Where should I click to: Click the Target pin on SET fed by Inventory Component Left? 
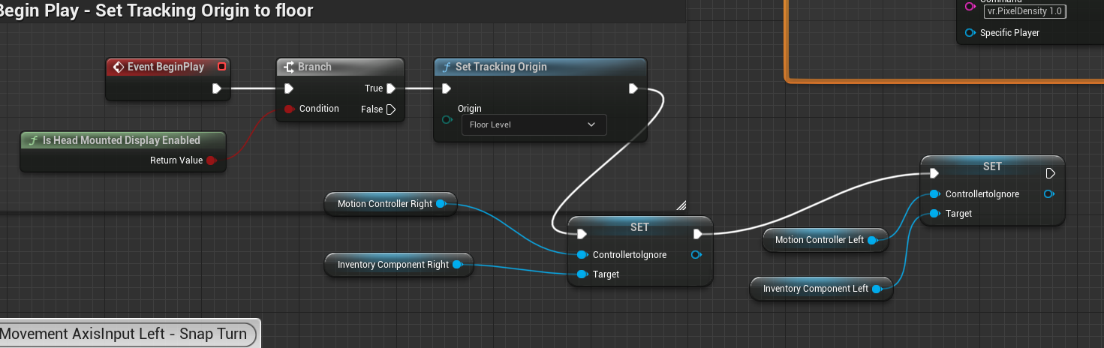[x=934, y=214]
